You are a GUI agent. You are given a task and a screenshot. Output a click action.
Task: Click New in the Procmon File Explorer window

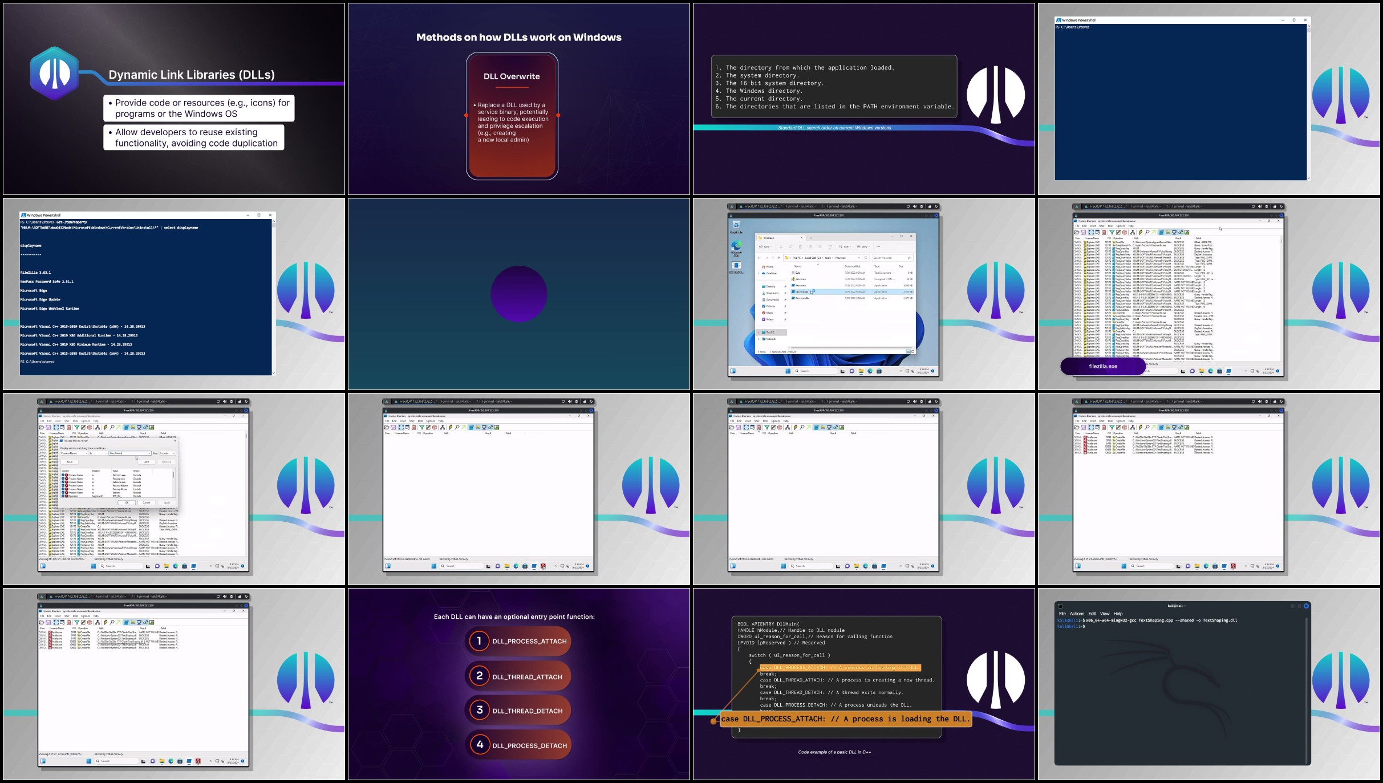(x=765, y=246)
